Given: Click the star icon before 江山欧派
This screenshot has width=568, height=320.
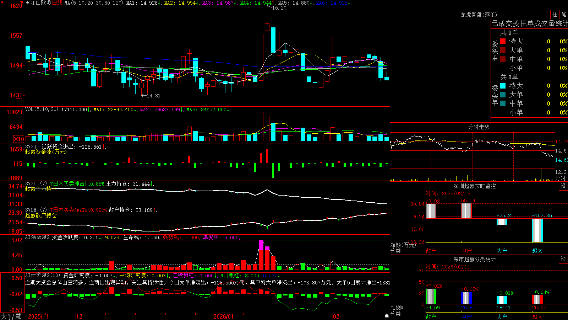Looking at the screenshot, I should [28, 3].
